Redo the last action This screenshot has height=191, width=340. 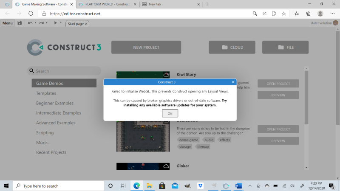coord(41,23)
